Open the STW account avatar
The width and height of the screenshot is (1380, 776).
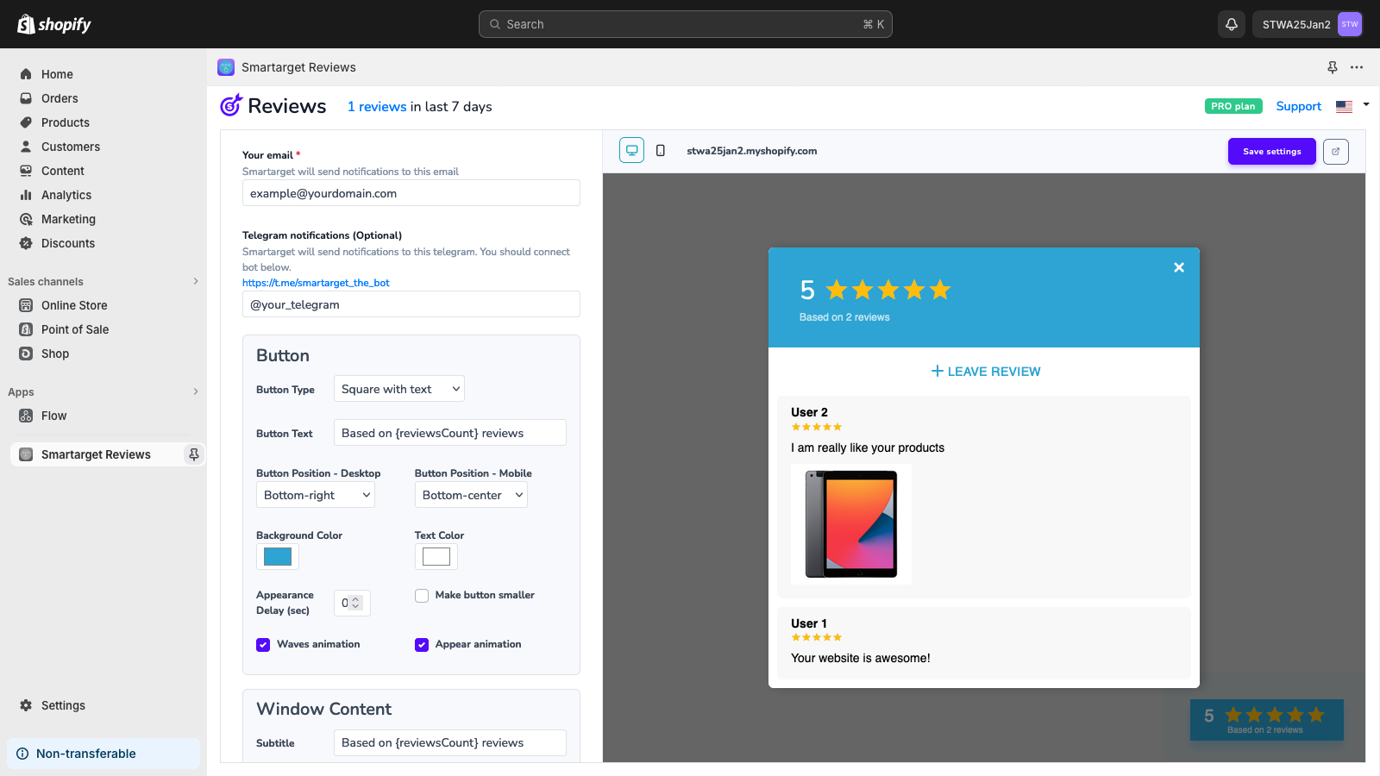tap(1350, 24)
